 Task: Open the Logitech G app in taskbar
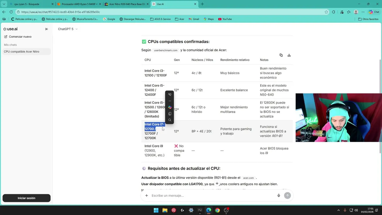coord(182,210)
